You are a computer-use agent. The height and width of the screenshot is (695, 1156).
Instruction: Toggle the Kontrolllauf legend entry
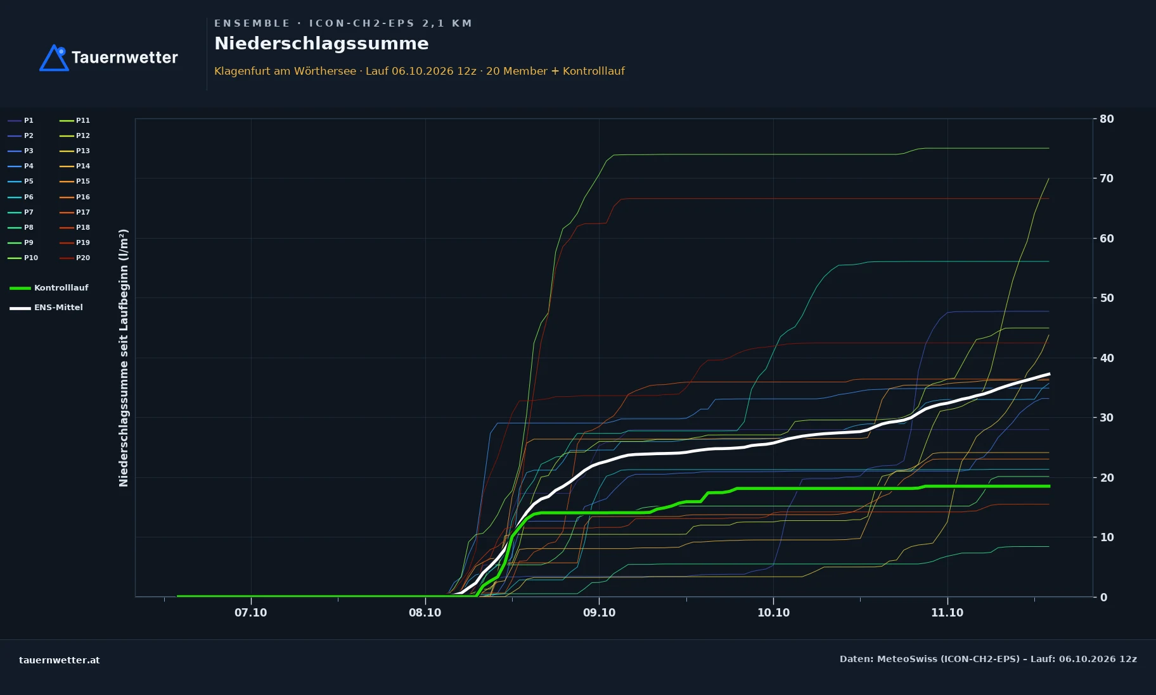coord(49,288)
